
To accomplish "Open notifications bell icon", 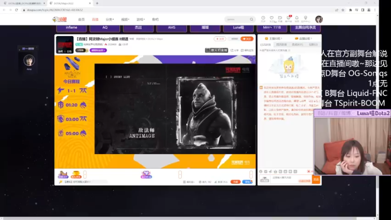I will coord(297,19).
